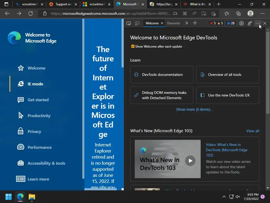Screen dimensions: 270x203
Task: Show hidden system tray icons
Action: point(224,197)
